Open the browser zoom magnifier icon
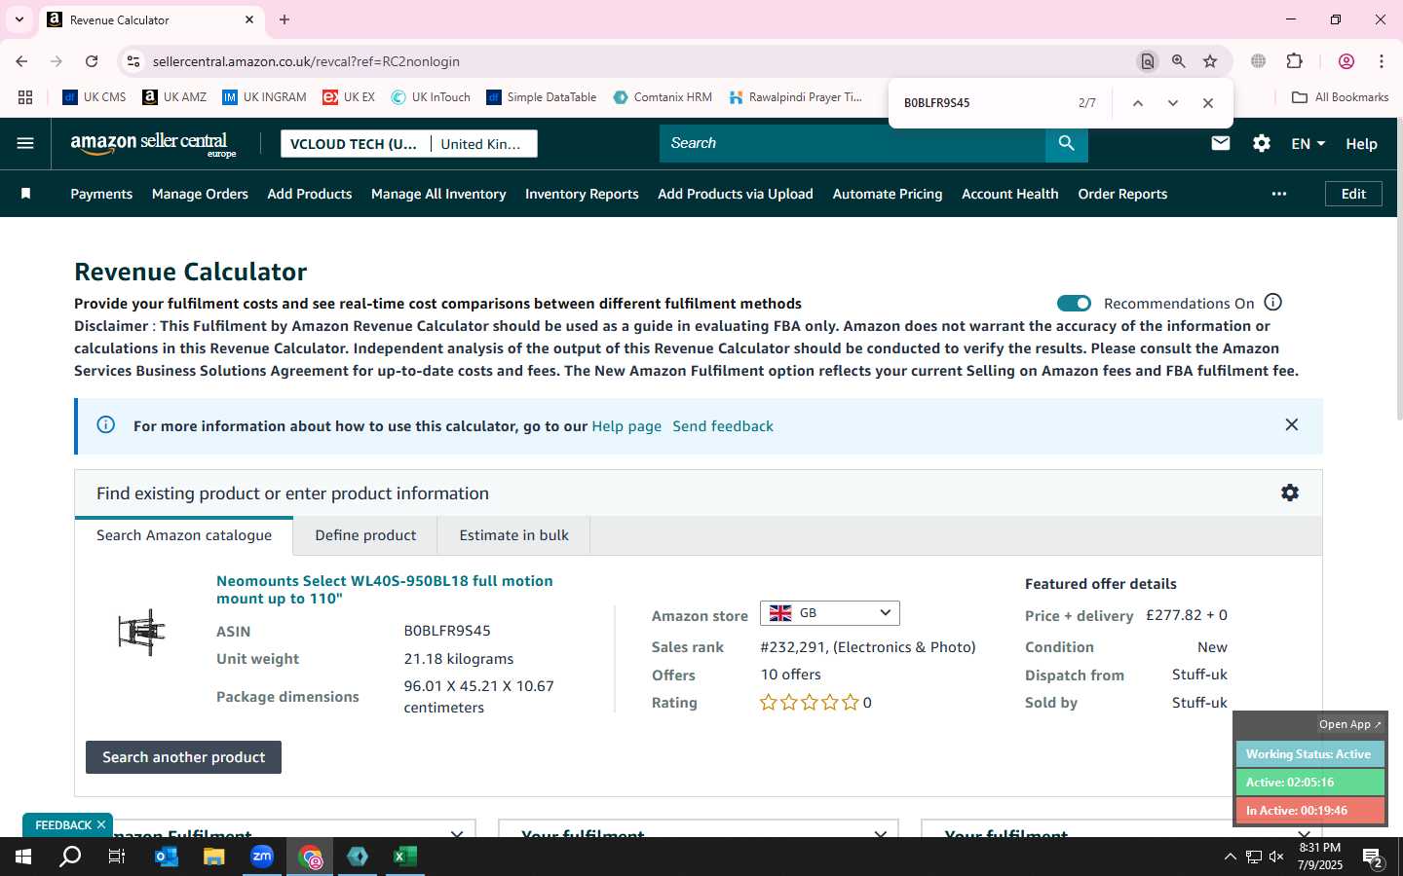 [x=1179, y=61]
